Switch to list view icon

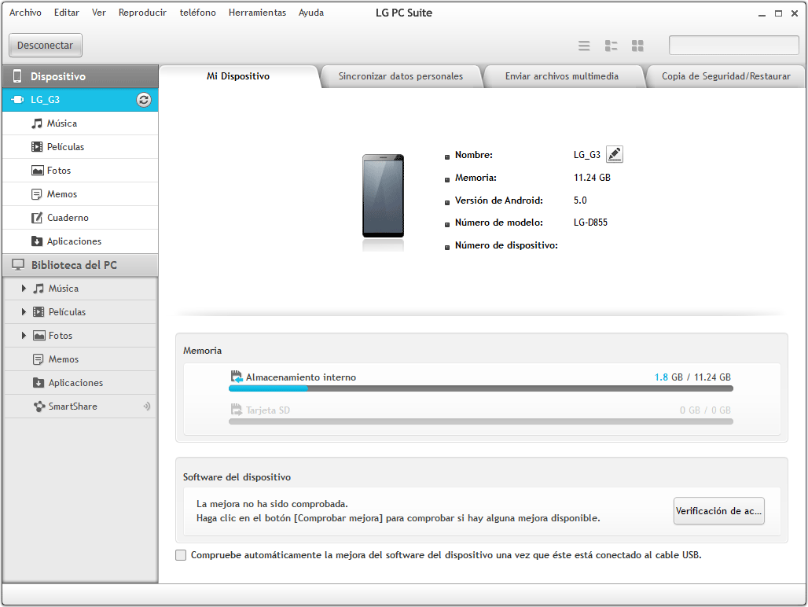pos(584,46)
